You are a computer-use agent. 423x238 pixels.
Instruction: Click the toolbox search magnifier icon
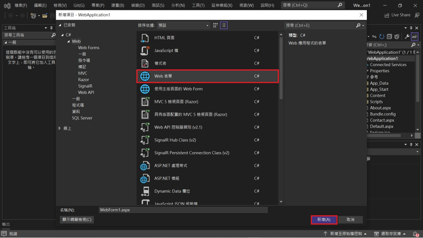pyautogui.click(x=53, y=35)
